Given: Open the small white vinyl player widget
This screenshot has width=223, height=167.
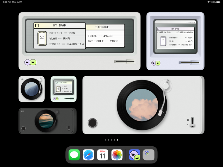Looking at the screenshot, I should 32,89.
